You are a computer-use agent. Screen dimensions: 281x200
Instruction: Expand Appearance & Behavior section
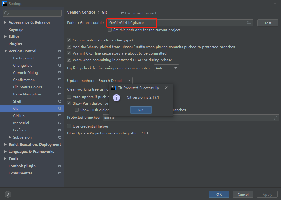point(5,22)
